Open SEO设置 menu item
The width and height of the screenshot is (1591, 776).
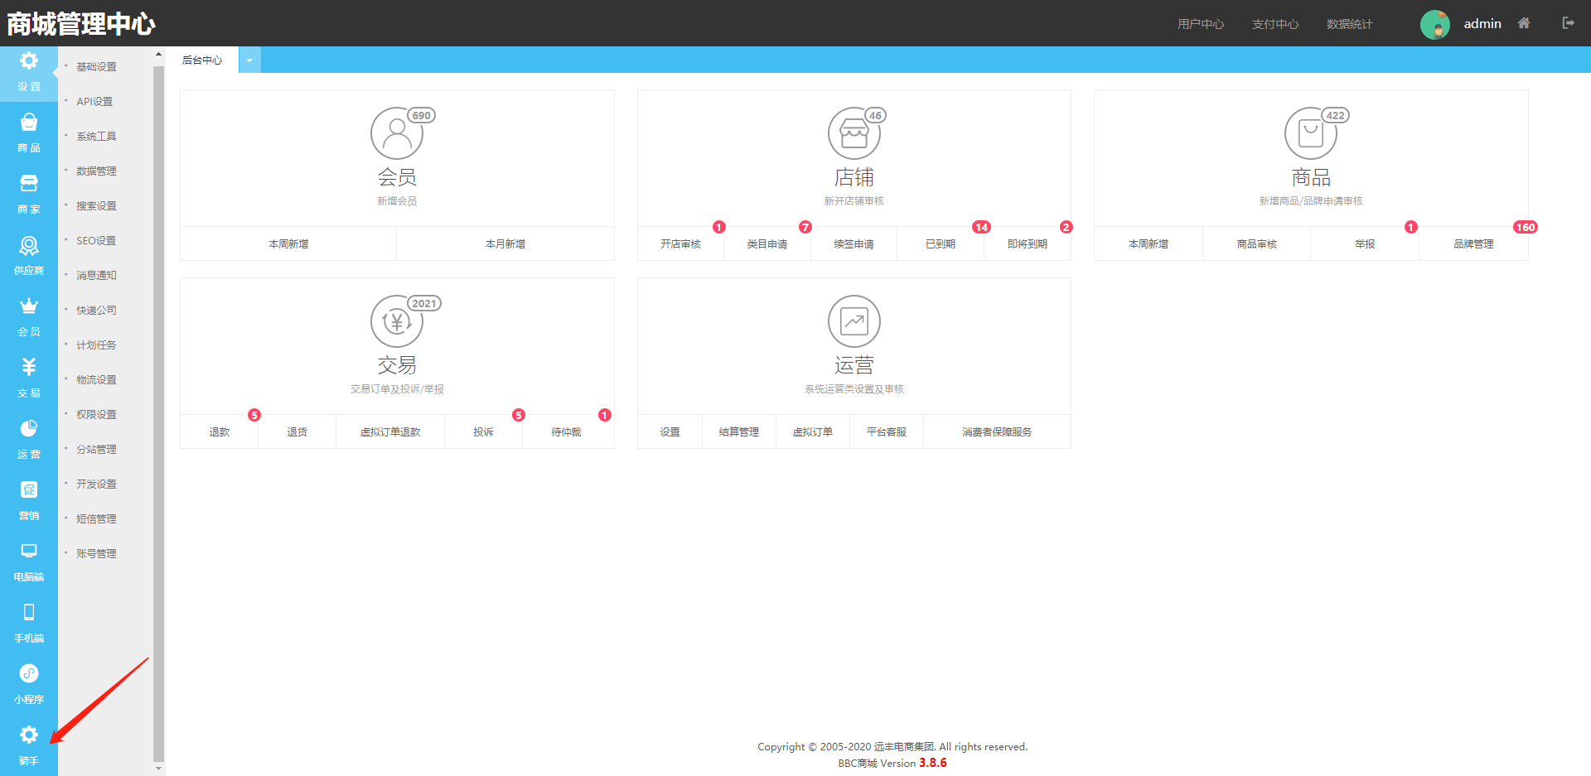tap(96, 241)
